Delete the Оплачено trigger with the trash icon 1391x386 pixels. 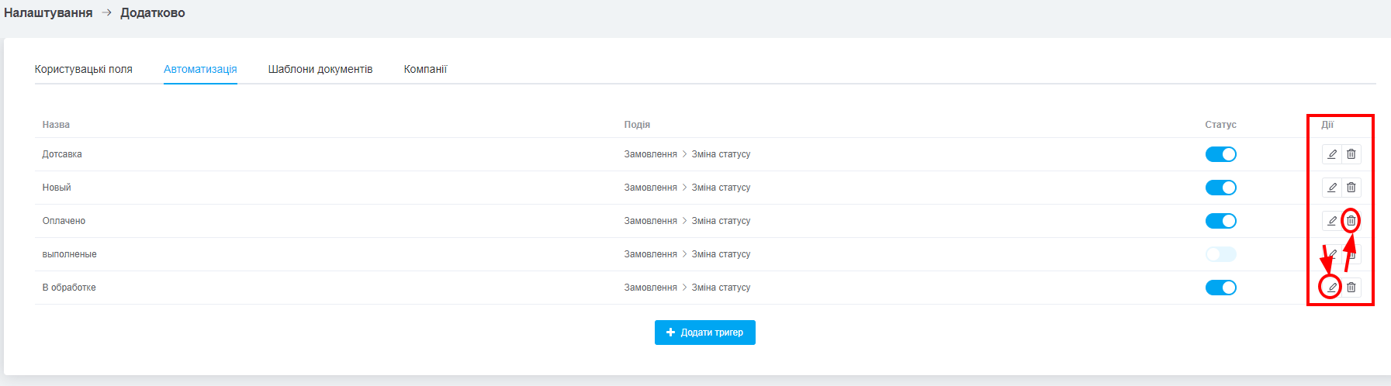1351,221
